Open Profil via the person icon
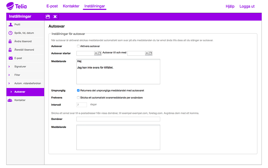268x168 pixels. click(10, 24)
